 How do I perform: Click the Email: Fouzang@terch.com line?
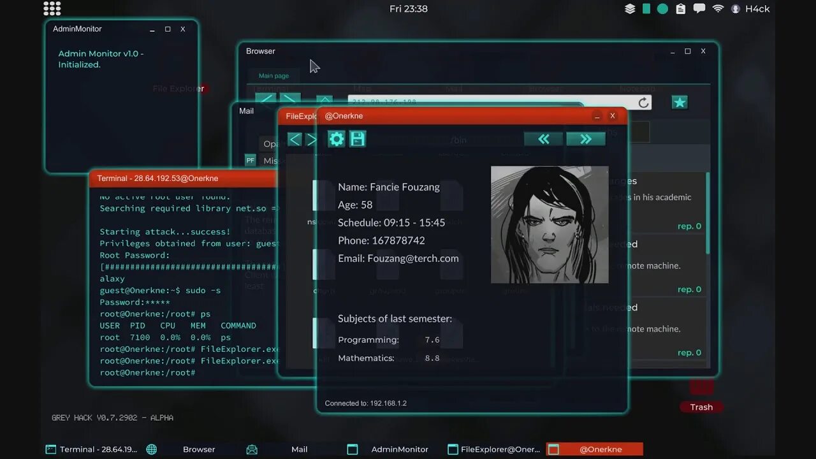pyautogui.click(x=398, y=258)
